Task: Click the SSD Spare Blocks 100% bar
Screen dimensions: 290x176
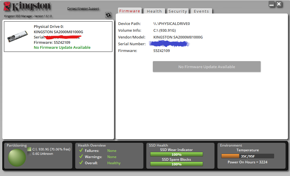Action: [x=177, y=164]
